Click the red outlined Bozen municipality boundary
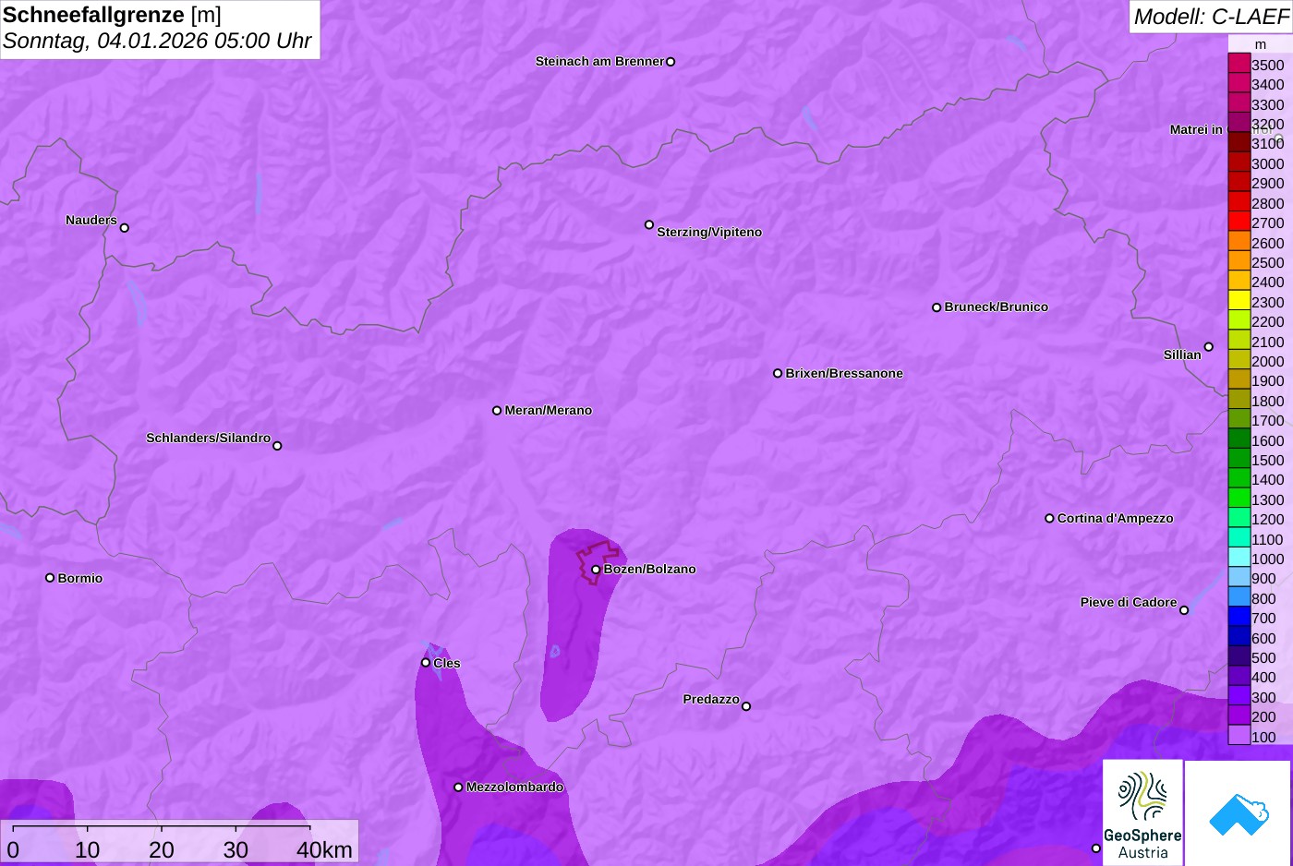This screenshot has width=1293, height=866. coord(598,562)
